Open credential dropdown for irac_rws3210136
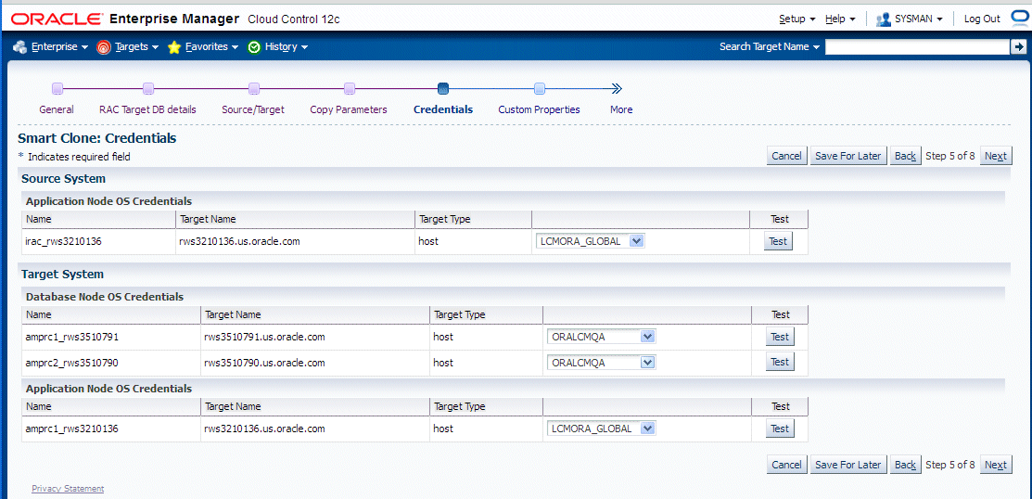Screen dimensions: 1032x499 point(591,241)
